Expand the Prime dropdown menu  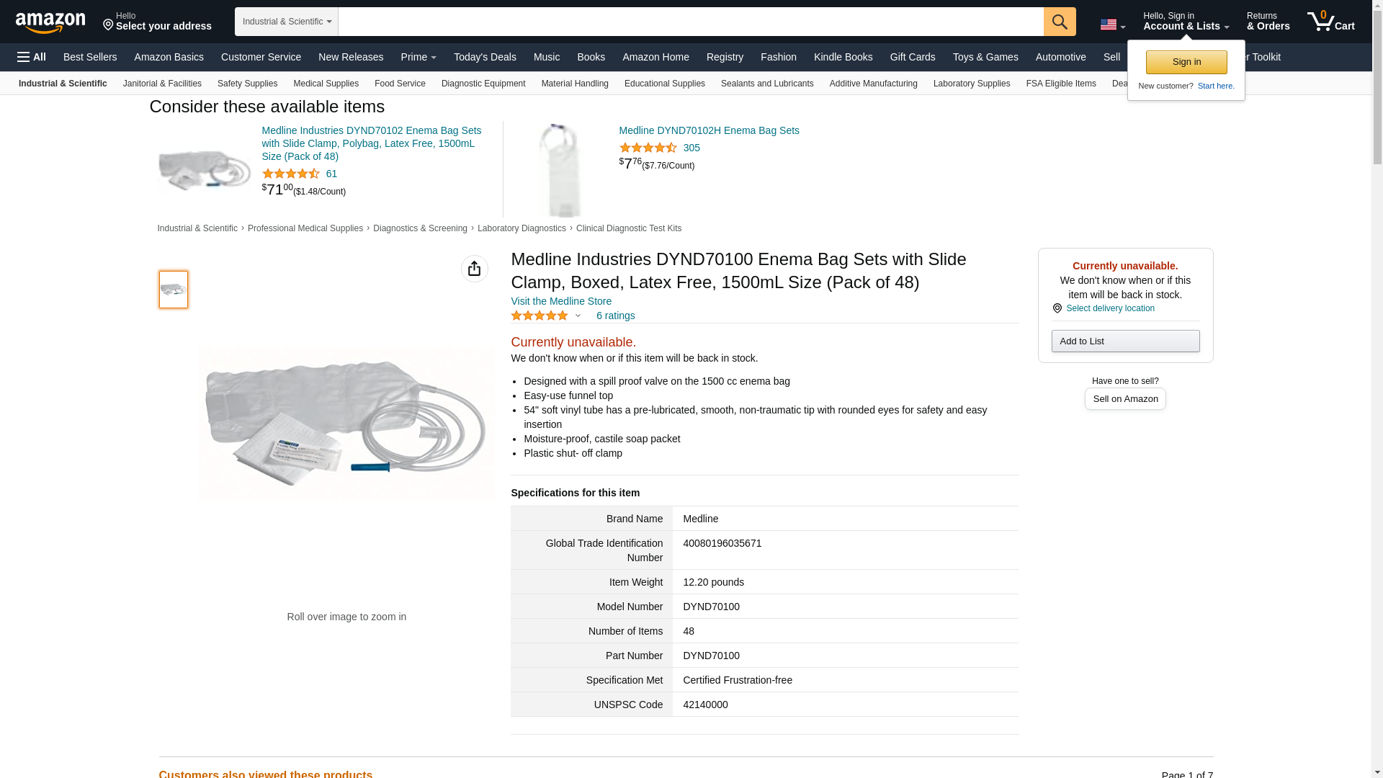tap(419, 57)
